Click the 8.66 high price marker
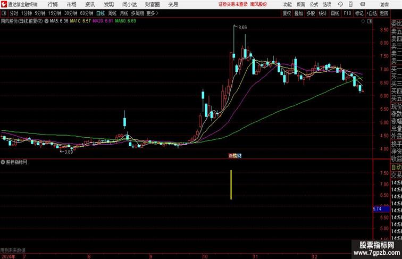This screenshot has width=402, height=259. click(x=242, y=28)
